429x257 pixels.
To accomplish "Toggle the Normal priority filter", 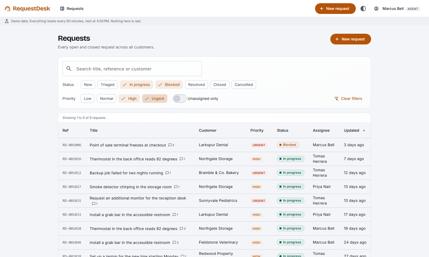I will pyautogui.click(x=106, y=99).
